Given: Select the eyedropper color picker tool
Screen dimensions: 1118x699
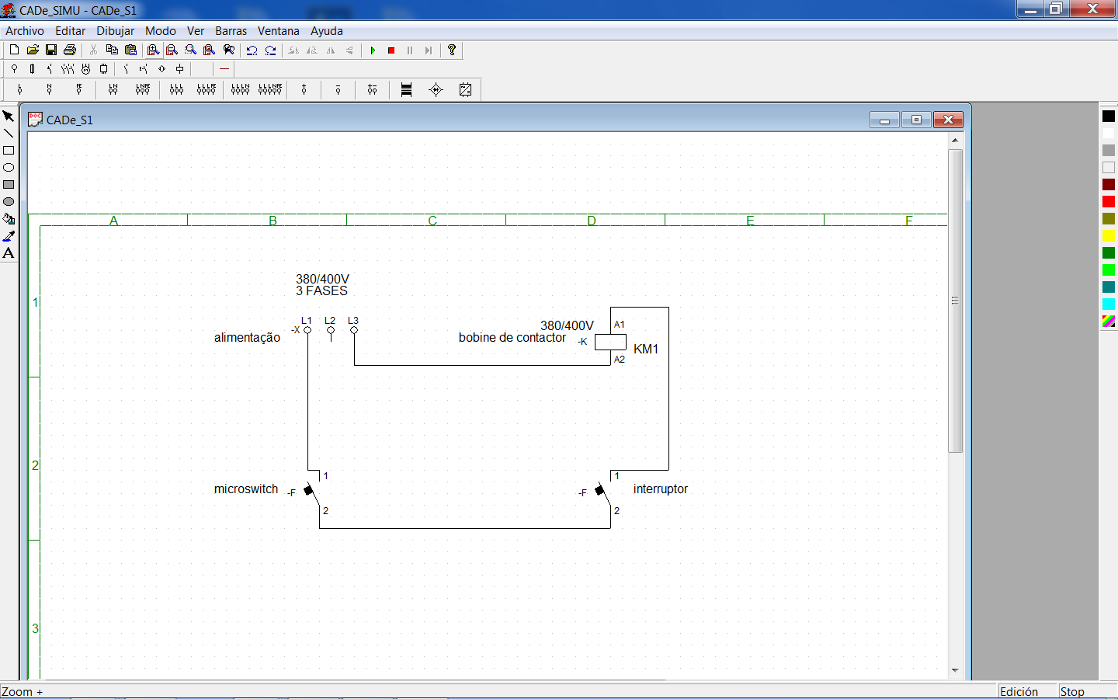Looking at the screenshot, I should [x=9, y=236].
